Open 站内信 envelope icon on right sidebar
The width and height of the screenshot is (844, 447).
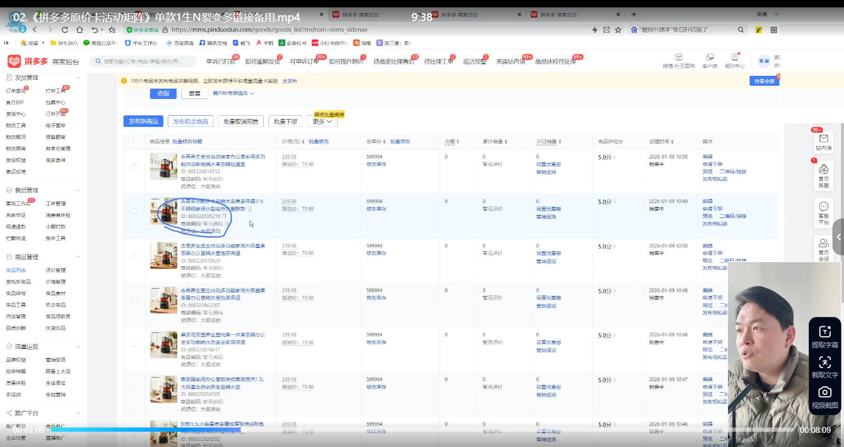[x=823, y=138]
